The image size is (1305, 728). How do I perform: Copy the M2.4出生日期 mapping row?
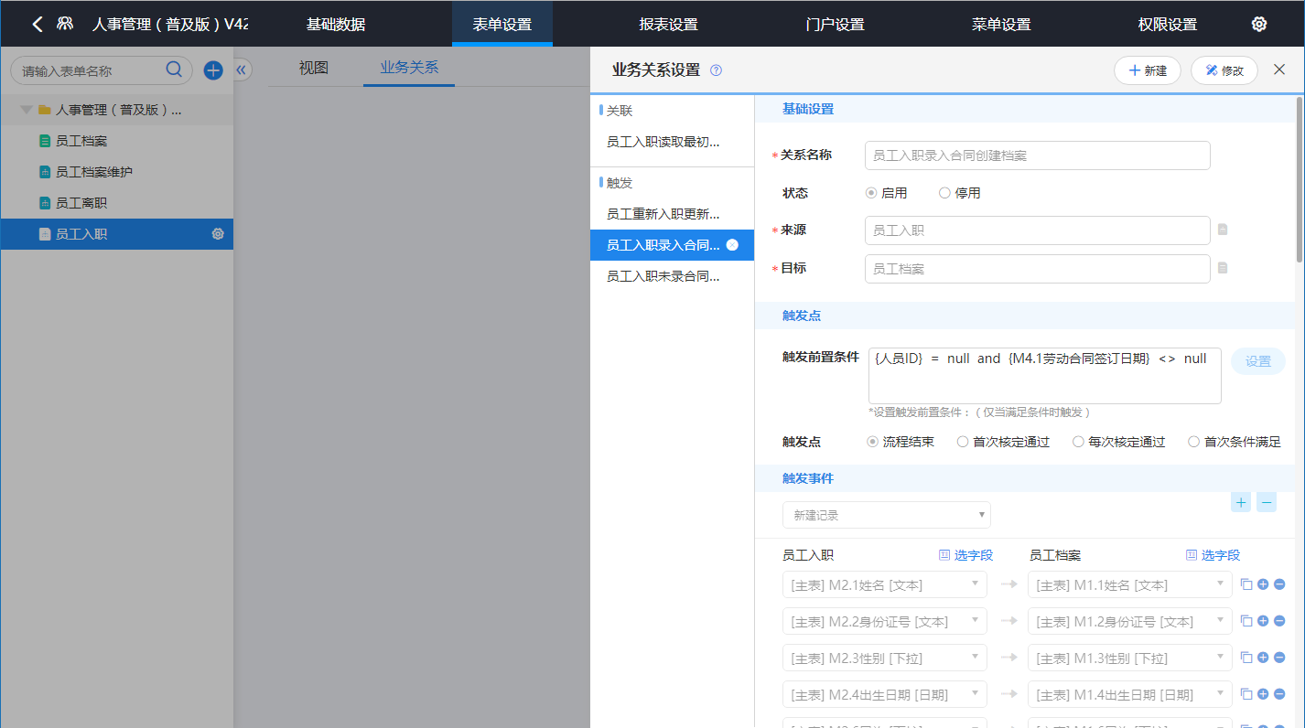[1246, 694]
